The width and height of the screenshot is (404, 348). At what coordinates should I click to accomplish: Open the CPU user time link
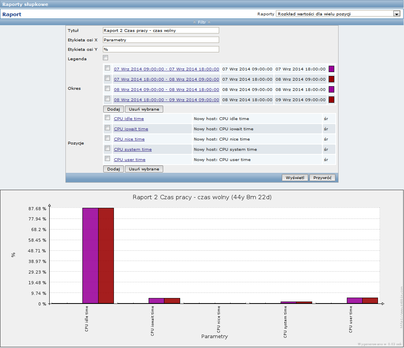point(130,160)
